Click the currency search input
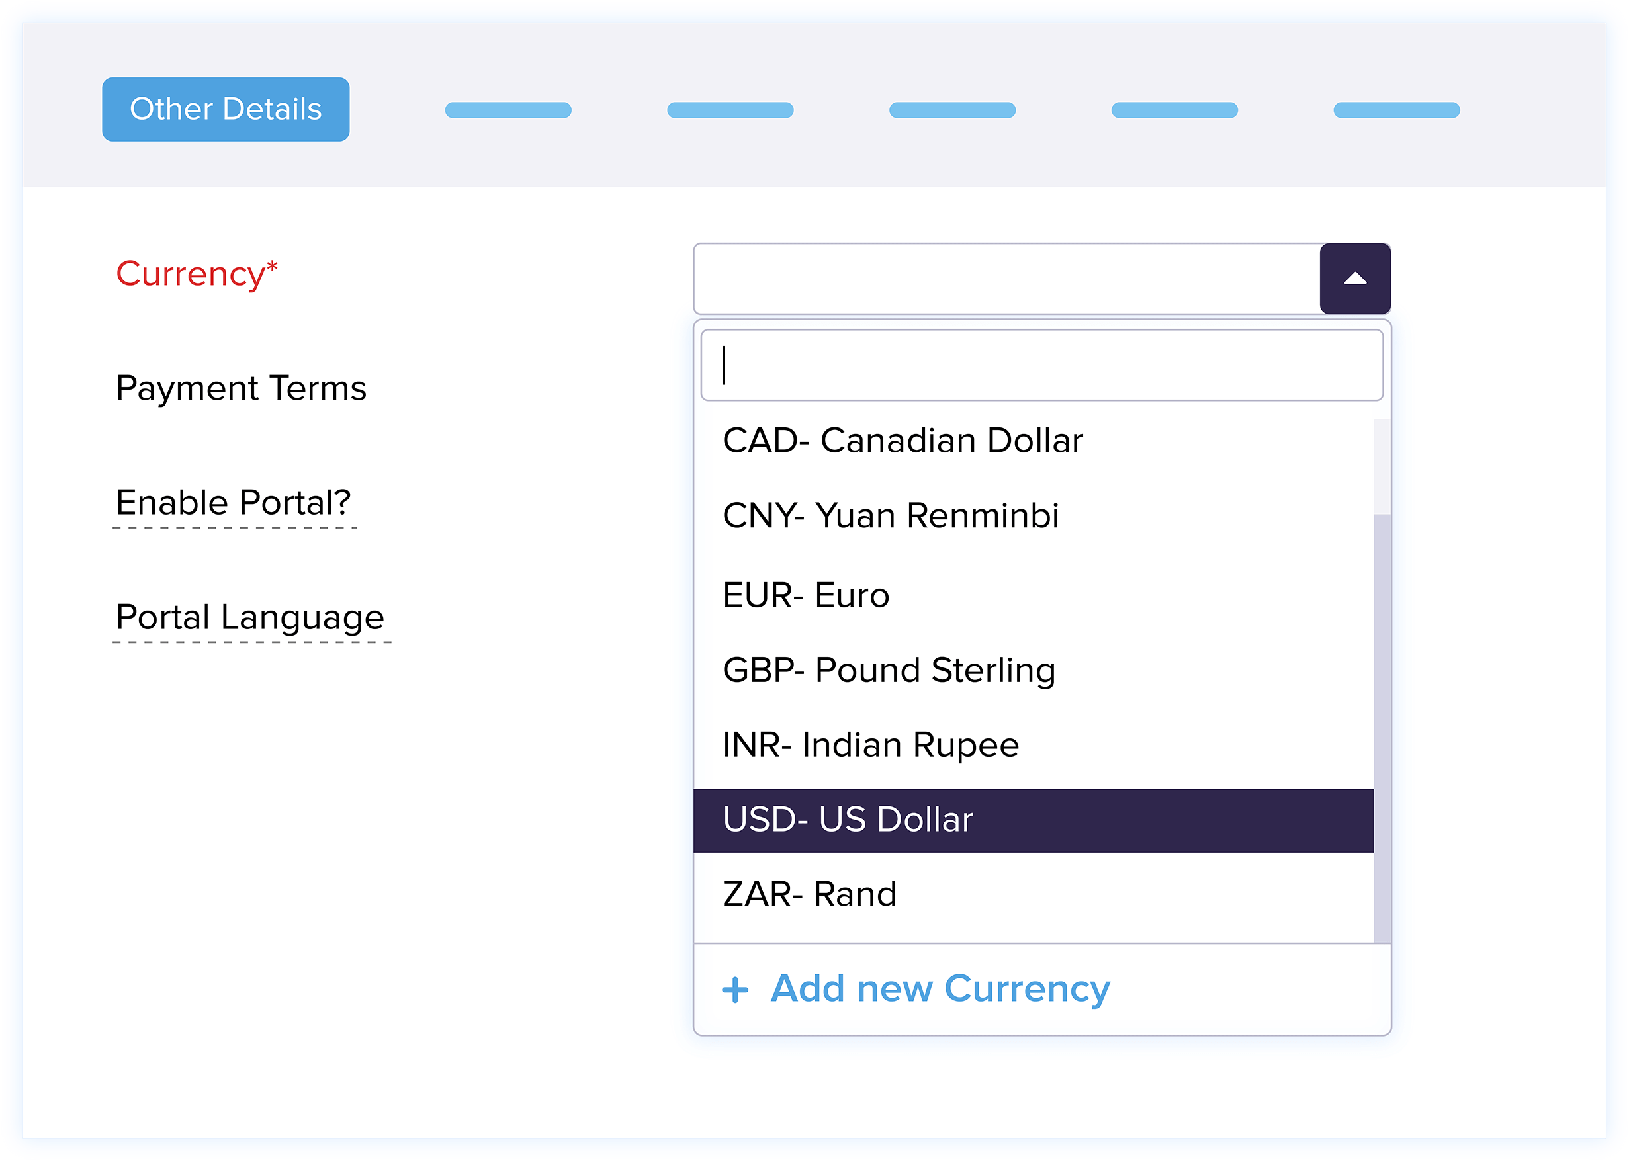 click(1041, 365)
